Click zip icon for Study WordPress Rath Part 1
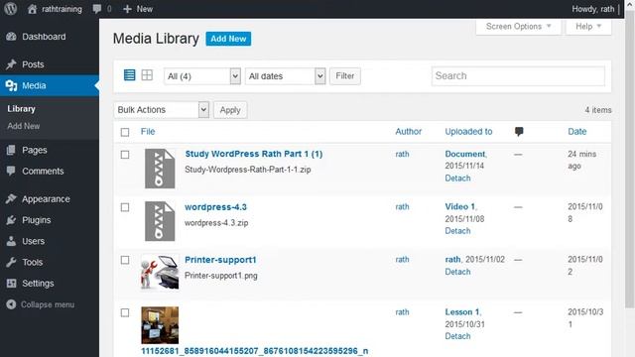635x357 pixels. pyautogui.click(x=160, y=169)
